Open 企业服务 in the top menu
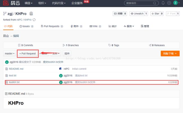The height and width of the screenshot is (113, 183). pyautogui.click(x=77, y=3)
